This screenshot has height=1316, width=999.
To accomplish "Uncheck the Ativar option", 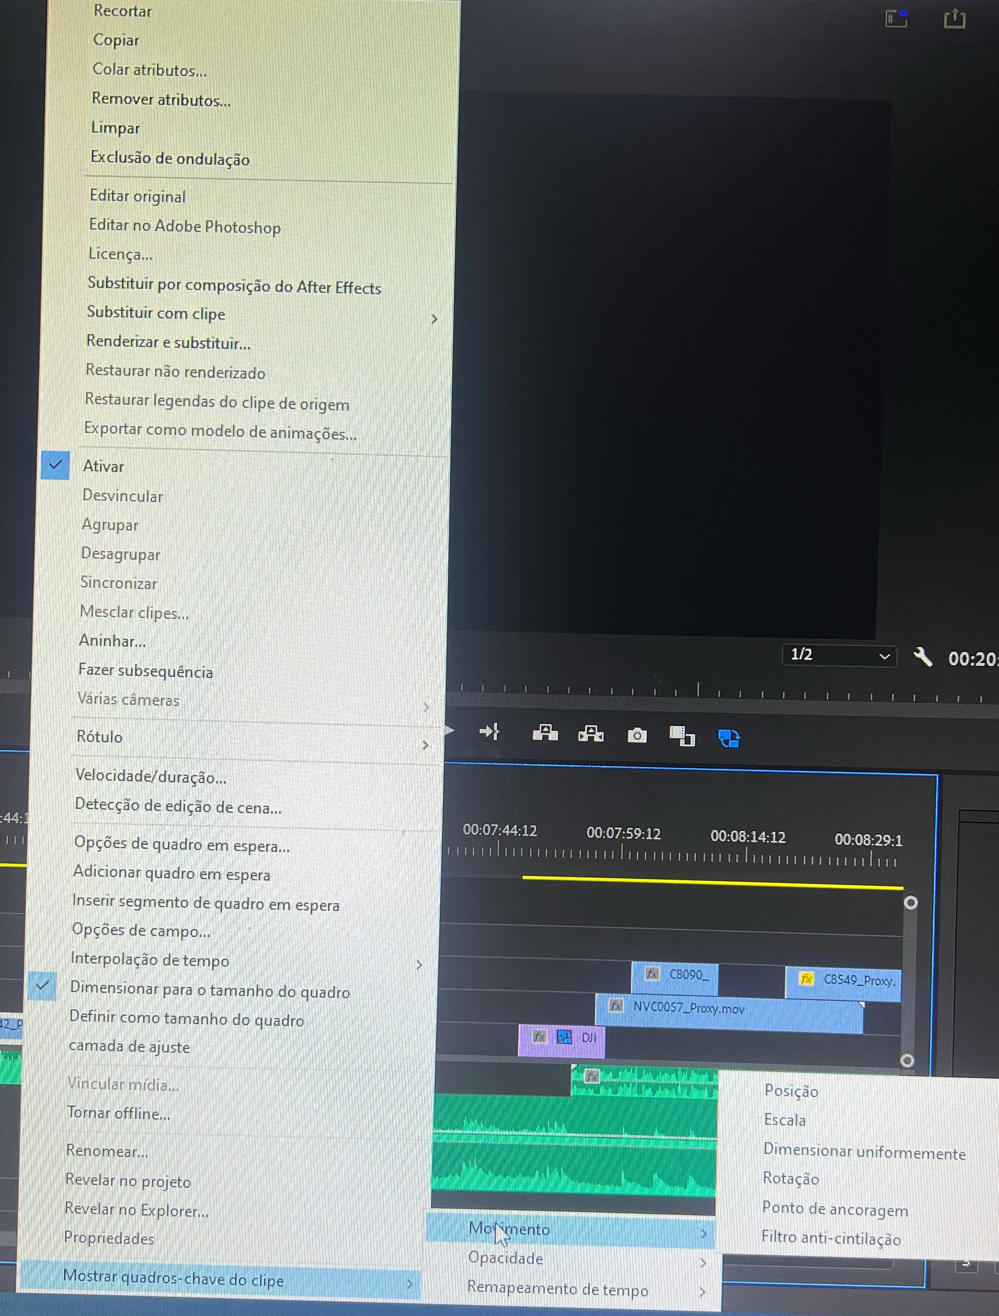I will [x=103, y=466].
